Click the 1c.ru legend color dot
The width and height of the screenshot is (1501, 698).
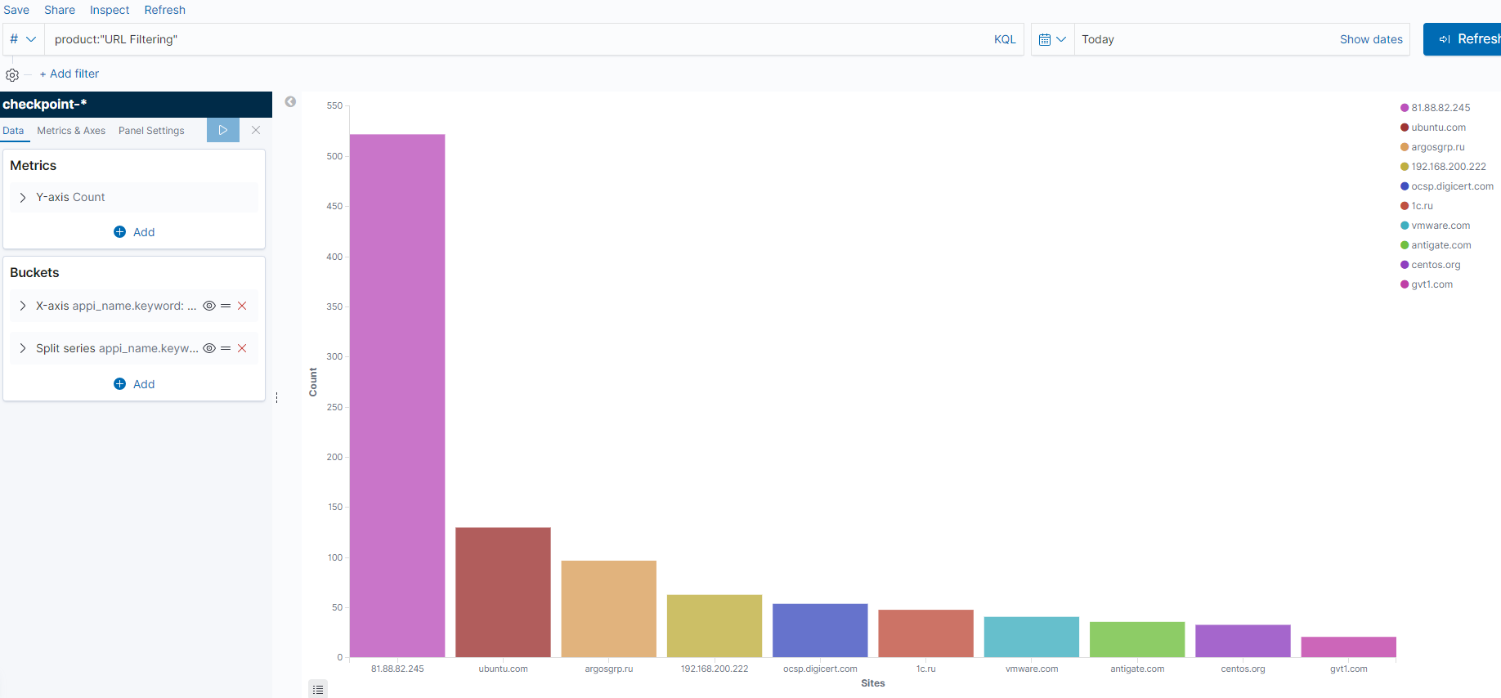pyautogui.click(x=1405, y=206)
